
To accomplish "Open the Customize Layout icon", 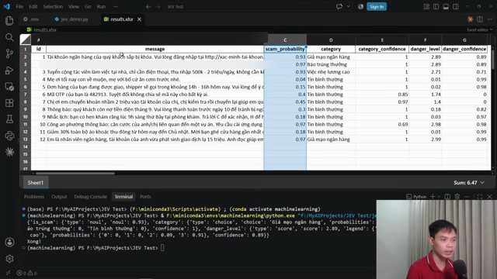I will coord(426,7).
